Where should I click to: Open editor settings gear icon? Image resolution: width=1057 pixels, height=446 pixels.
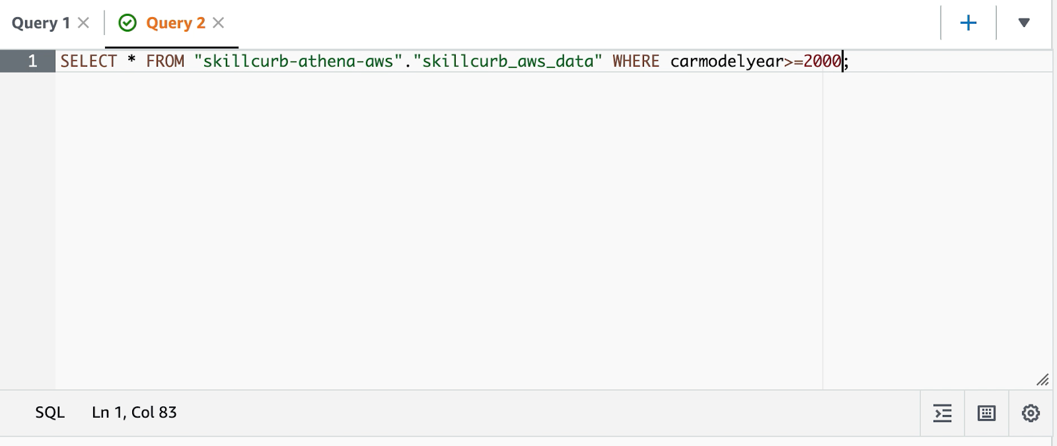(x=1031, y=413)
